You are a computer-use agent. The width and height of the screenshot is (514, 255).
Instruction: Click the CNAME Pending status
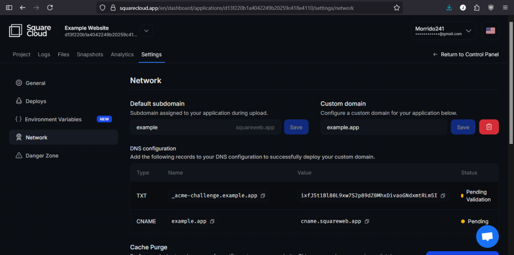(475, 221)
